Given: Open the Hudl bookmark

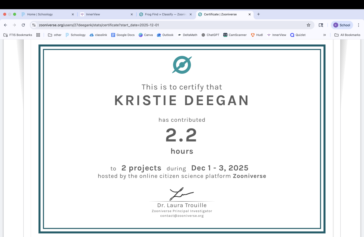Looking at the screenshot, I should 257,35.
